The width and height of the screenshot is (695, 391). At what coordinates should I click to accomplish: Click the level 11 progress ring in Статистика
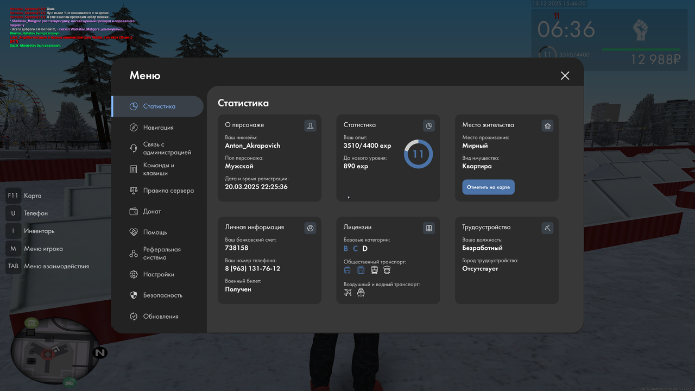[418, 154]
